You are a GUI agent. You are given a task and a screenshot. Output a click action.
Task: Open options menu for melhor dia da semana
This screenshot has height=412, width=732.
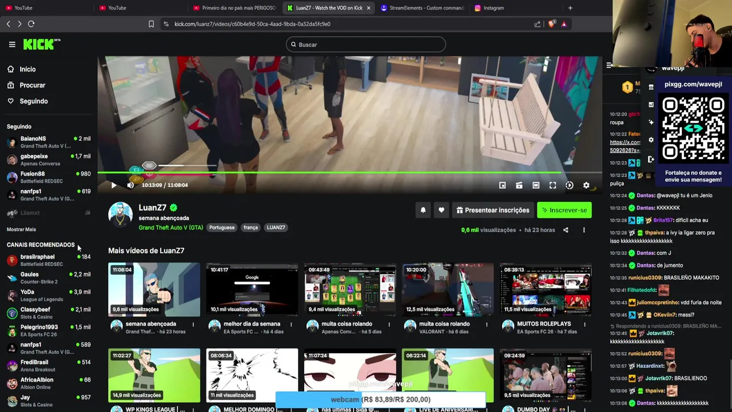click(291, 324)
